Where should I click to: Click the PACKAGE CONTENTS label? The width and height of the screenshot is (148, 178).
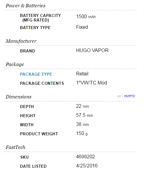[42, 83]
